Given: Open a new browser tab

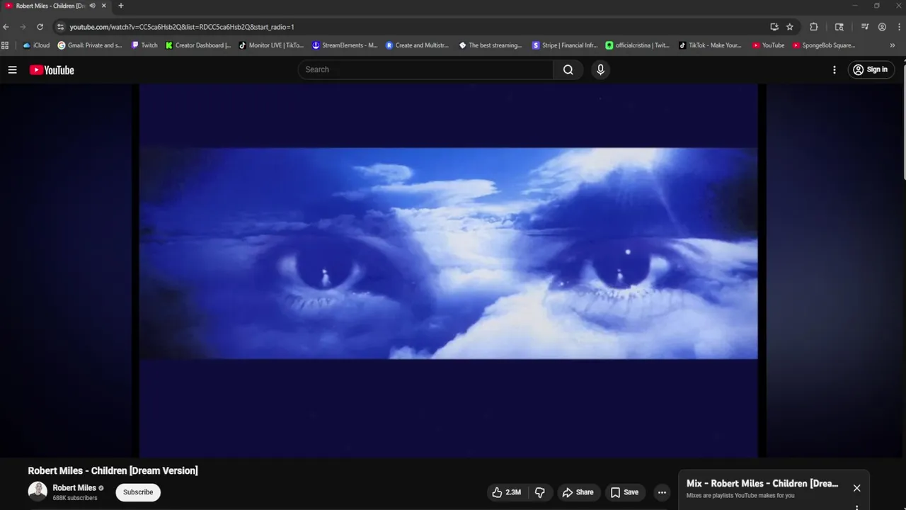Looking at the screenshot, I should (x=120, y=6).
